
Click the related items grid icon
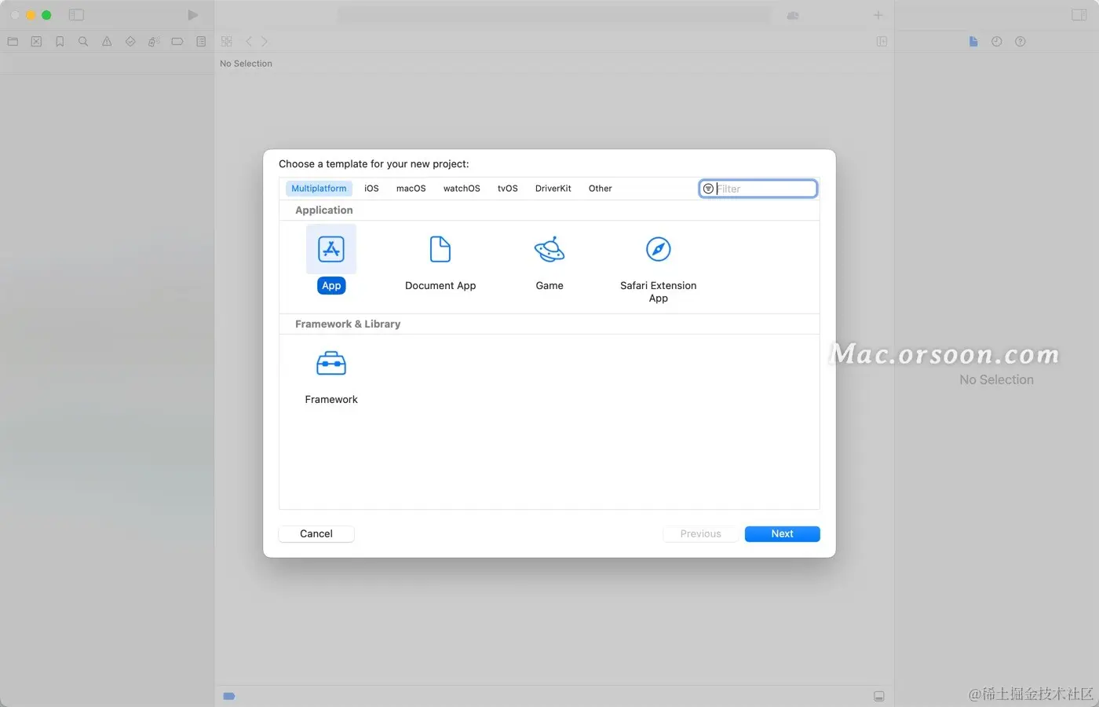227,42
